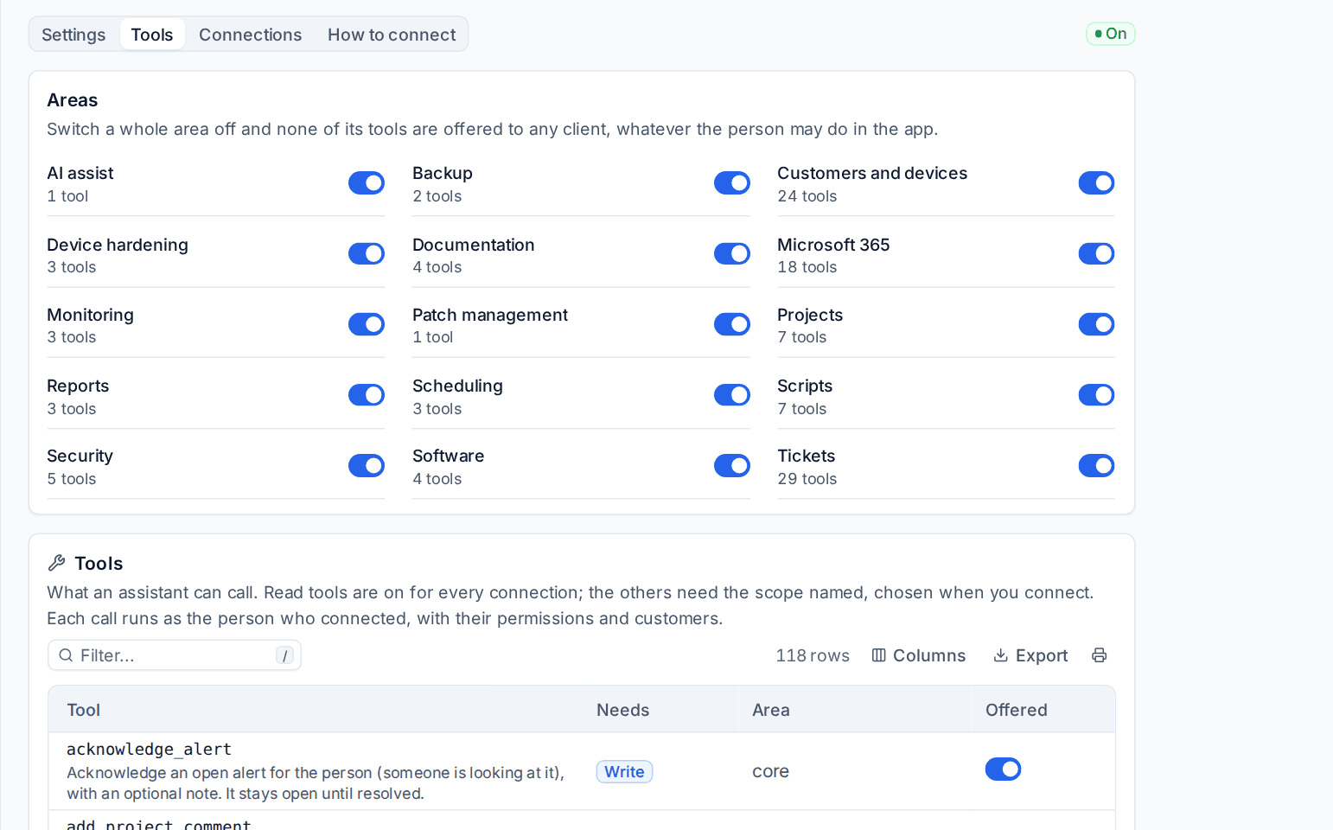Viewport: 1333px width, 830px height.
Task: Toggle Offered switch for acknowledge_alert
Action: click(1003, 769)
